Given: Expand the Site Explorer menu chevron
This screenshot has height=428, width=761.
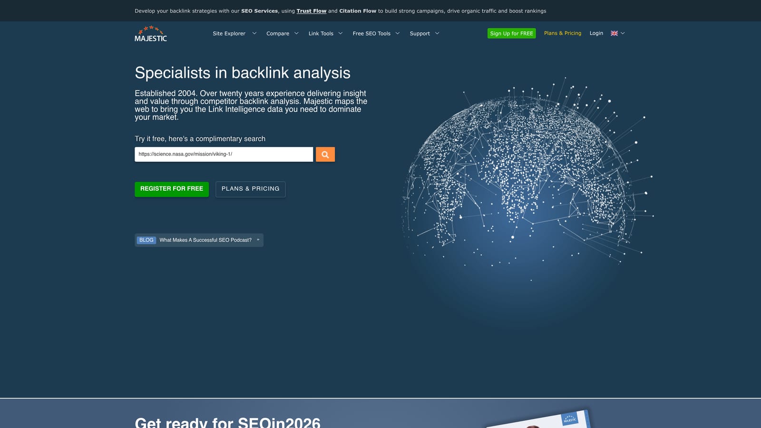Looking at the screenshot, I should click(x=254, y=33).
